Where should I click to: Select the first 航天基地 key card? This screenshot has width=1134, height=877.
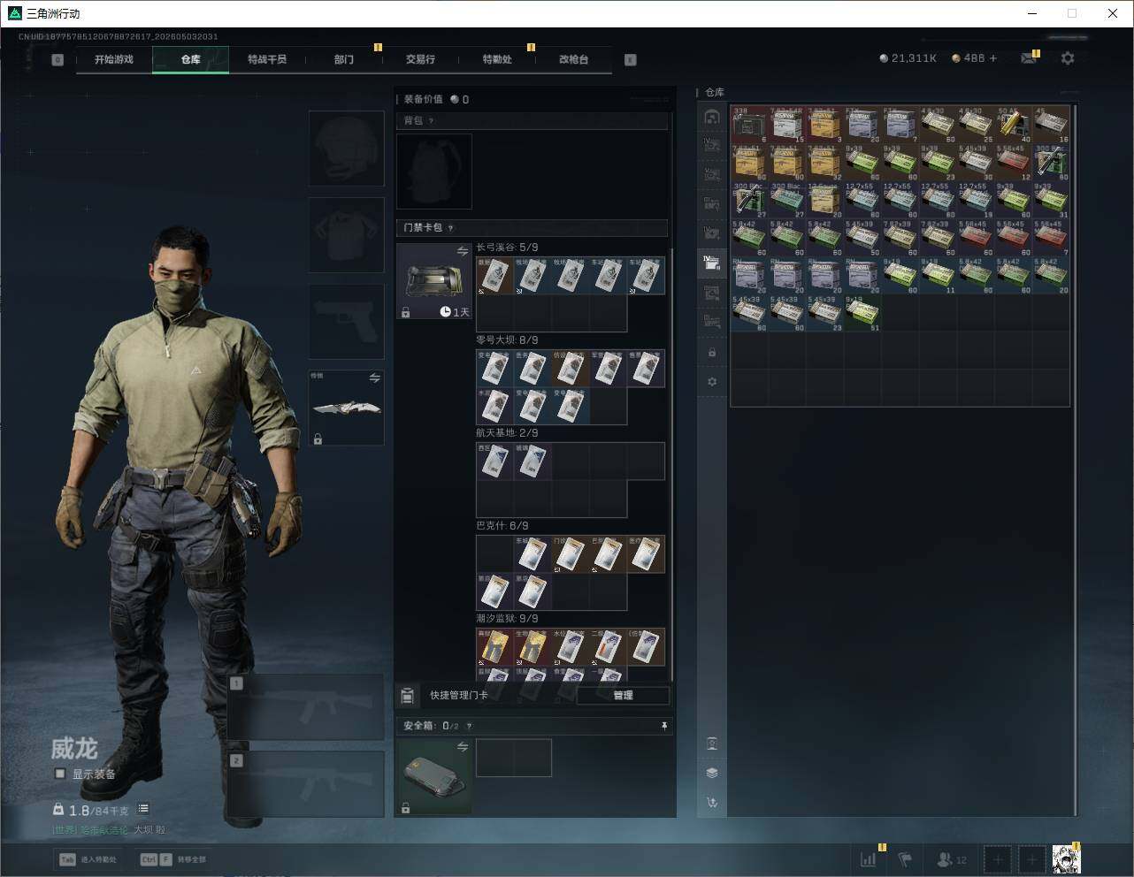point(494,461)
